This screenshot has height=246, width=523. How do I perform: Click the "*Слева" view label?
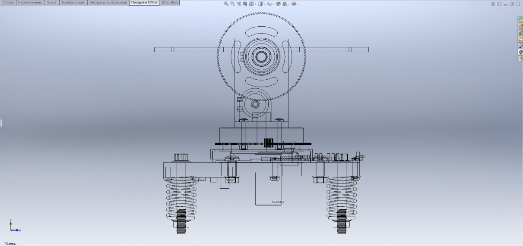tap(10, 243)
